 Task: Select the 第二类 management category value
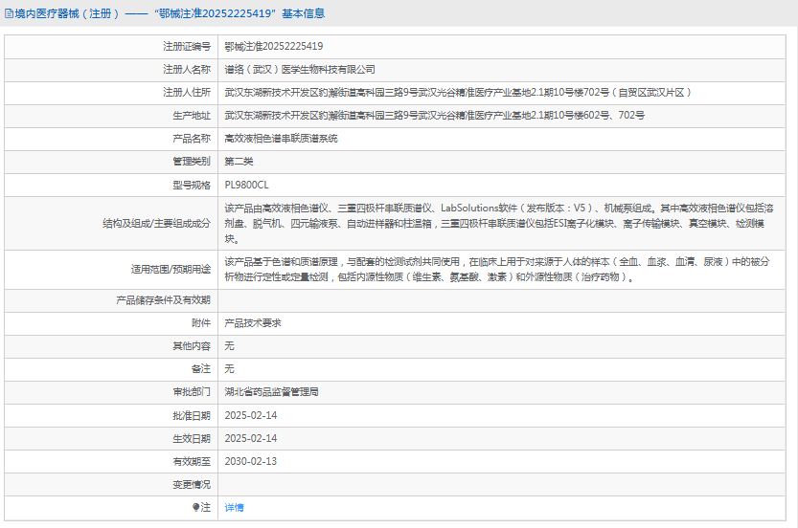click(239, 162)
